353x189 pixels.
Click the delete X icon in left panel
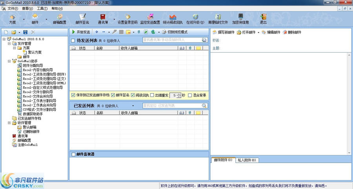pyautogui.click(x=33, y=32)
